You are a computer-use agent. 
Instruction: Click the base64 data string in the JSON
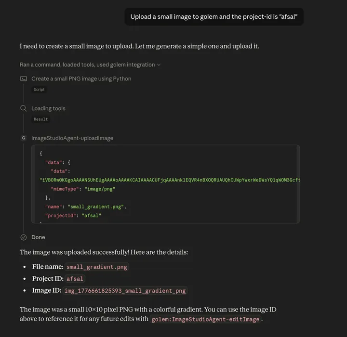coord(170,180)
